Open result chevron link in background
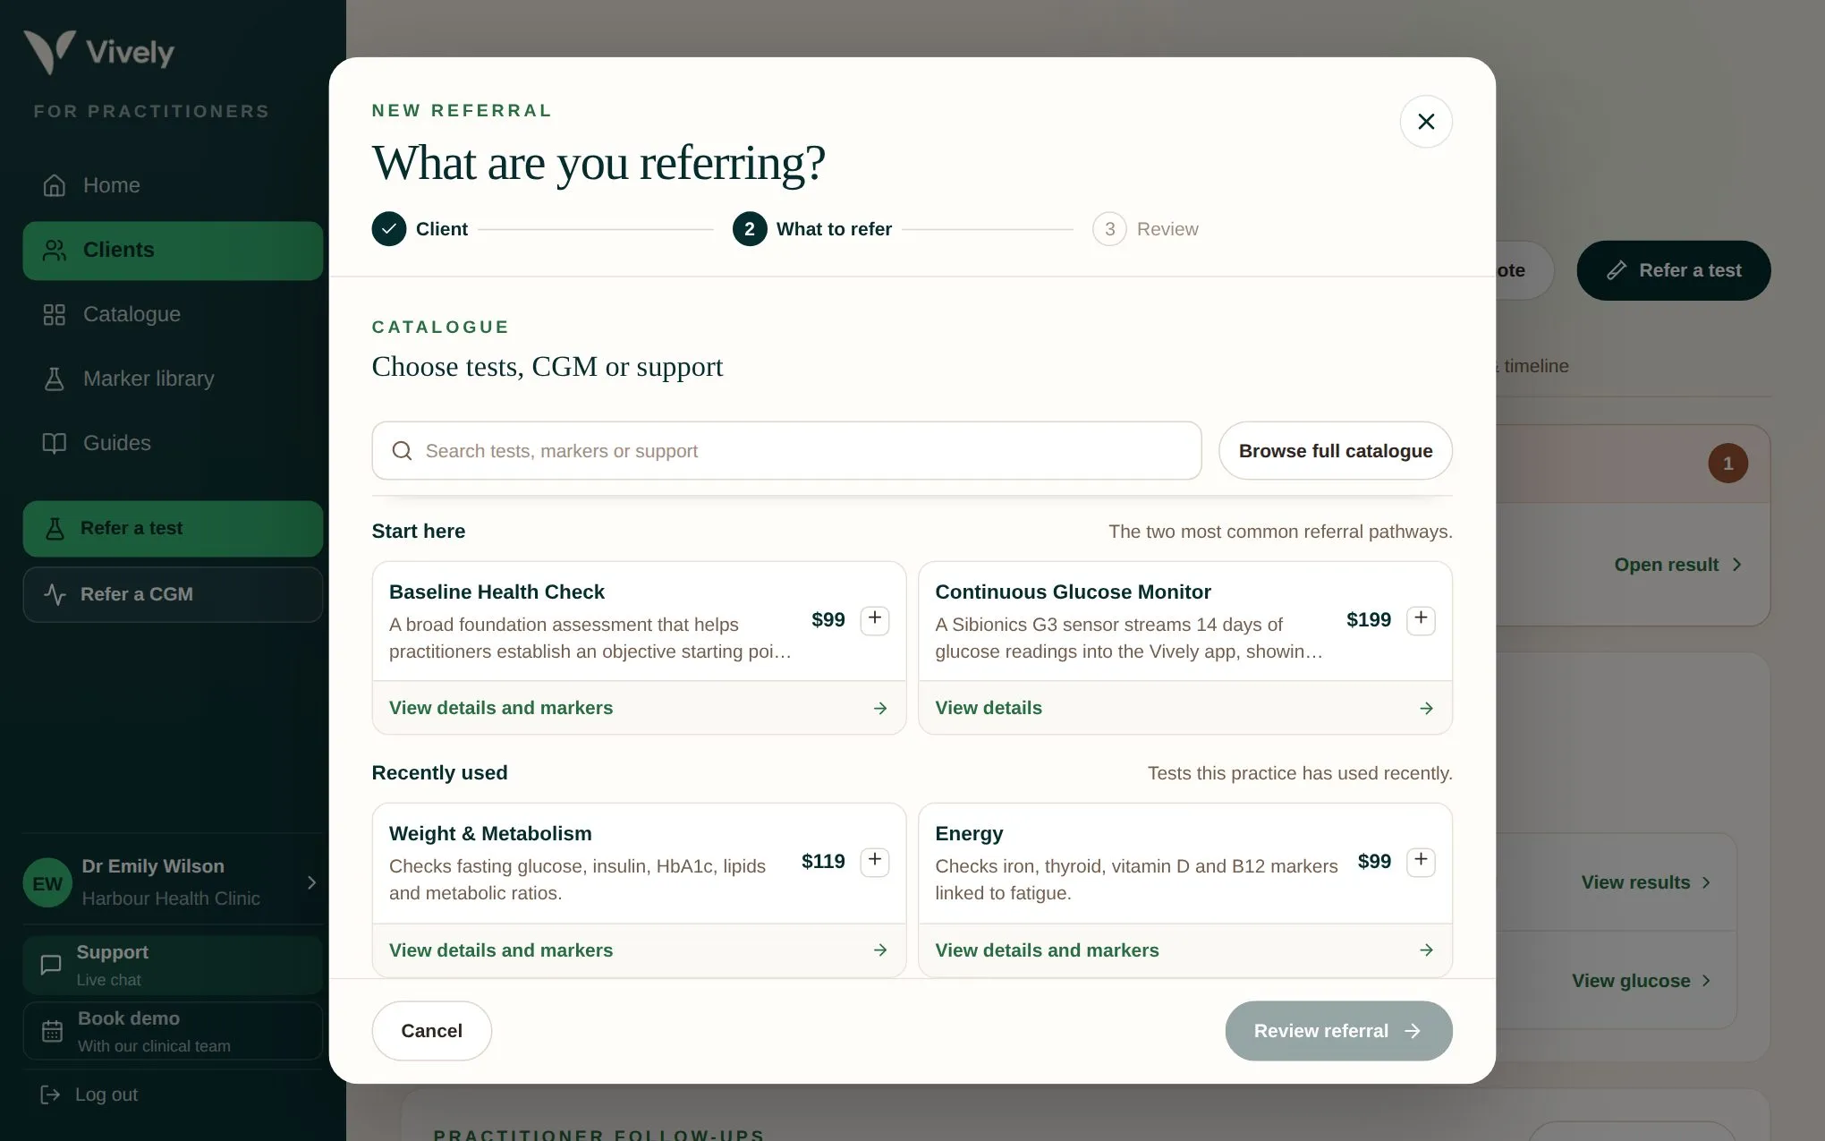Viewport: 1825px width, 1141px height. (1677, 565)
